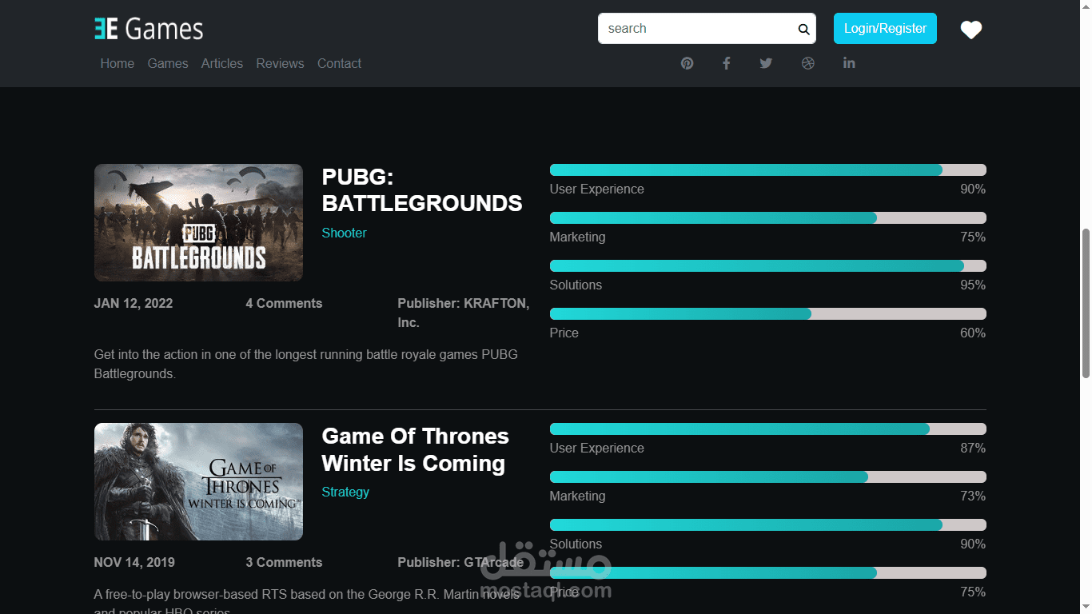
Task: Click the Game of Thrones thumbnail image
Action: [198, 481]
